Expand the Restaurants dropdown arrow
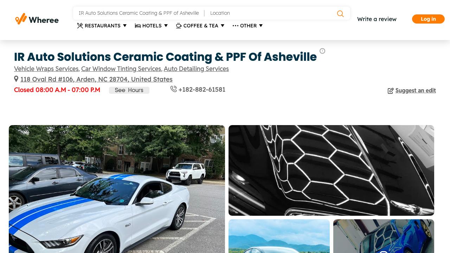The height and width of the screenshot is (253, 450). coord(125,26)
